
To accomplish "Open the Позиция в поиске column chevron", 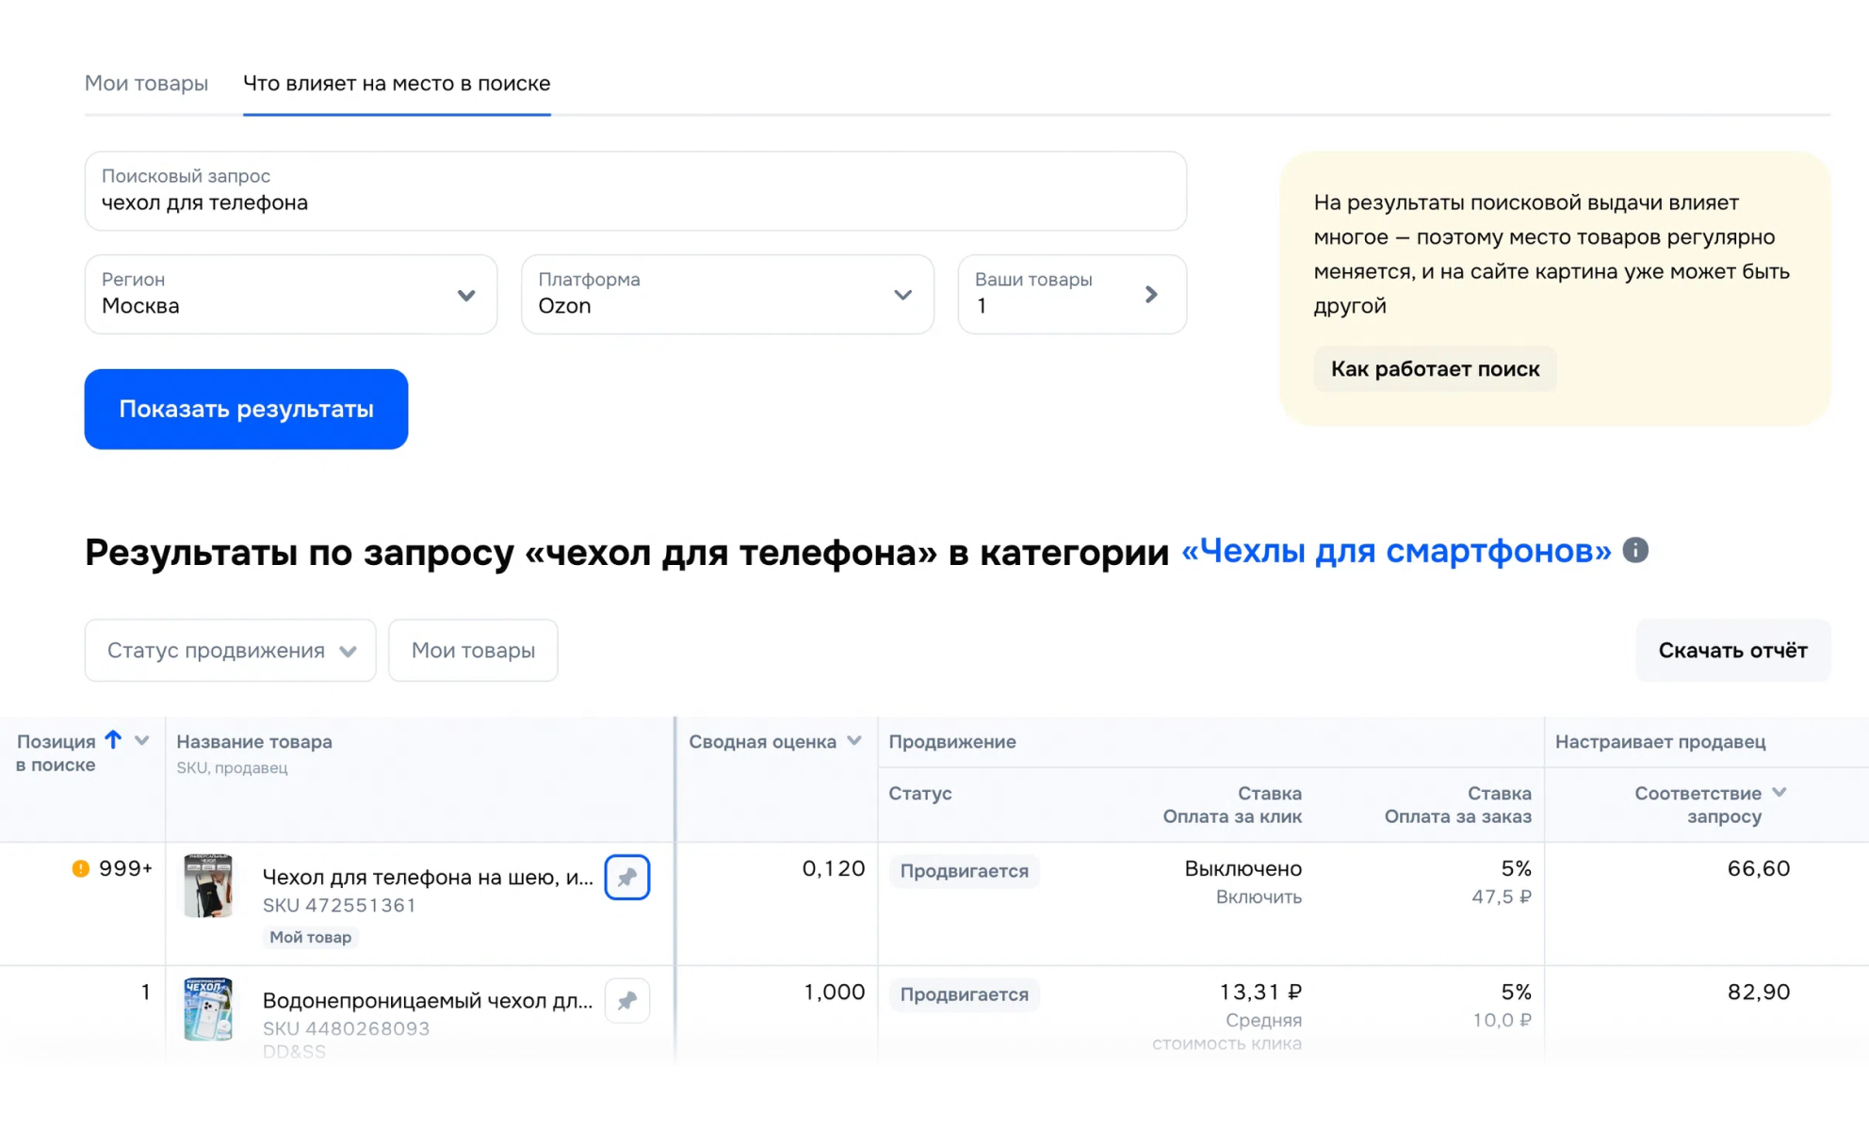I will pos(142,740).
